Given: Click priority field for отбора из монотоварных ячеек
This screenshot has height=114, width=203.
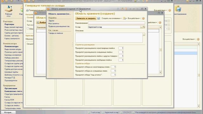Looking at the screenshot, I should pos(113,67).
